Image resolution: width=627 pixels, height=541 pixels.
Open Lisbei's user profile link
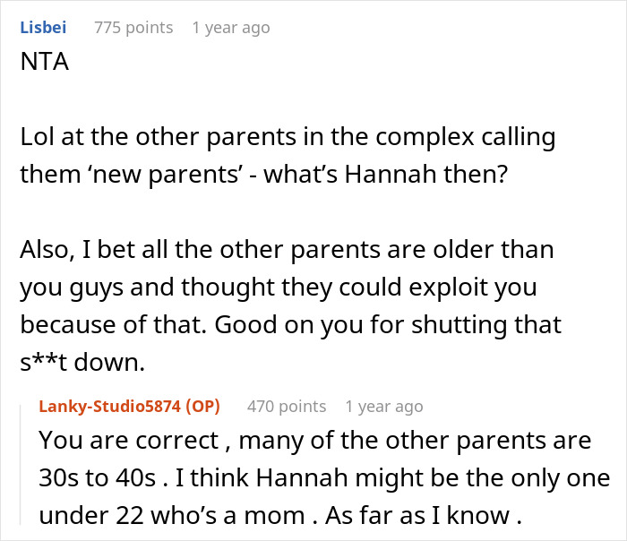(x=45, y=28)
